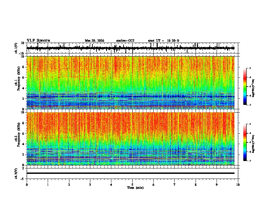The height and width of the screenshot is (207, 268).
Task: Click the 1 tick label on the time axis
Action: 48,185
